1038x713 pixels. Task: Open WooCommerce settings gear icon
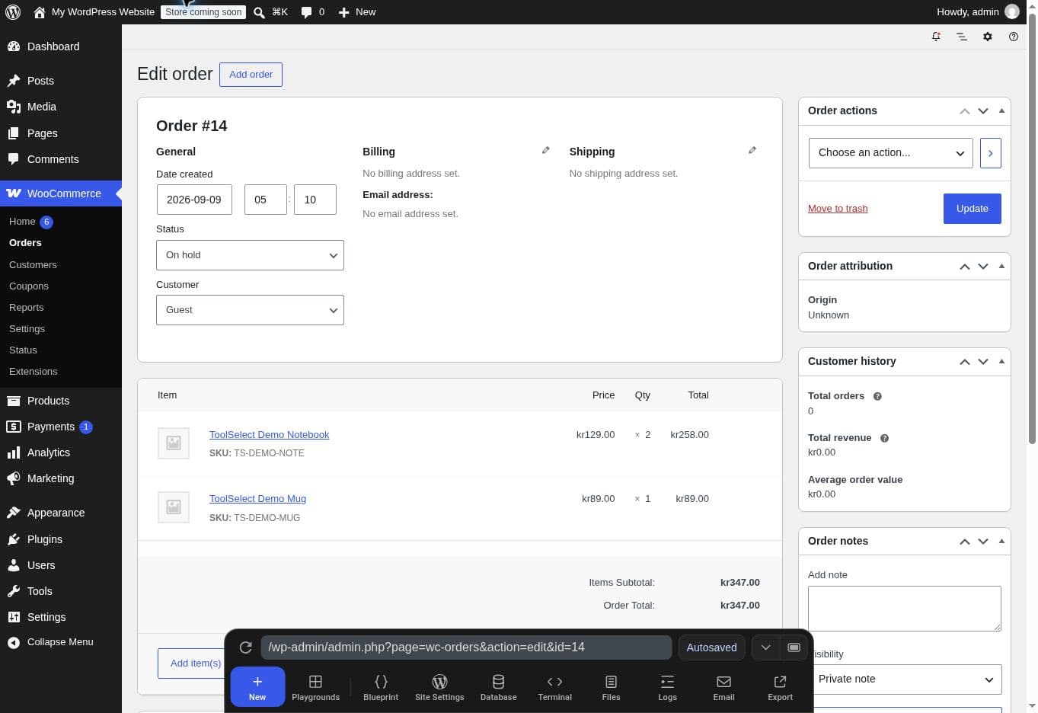click(x=988, y=37)
